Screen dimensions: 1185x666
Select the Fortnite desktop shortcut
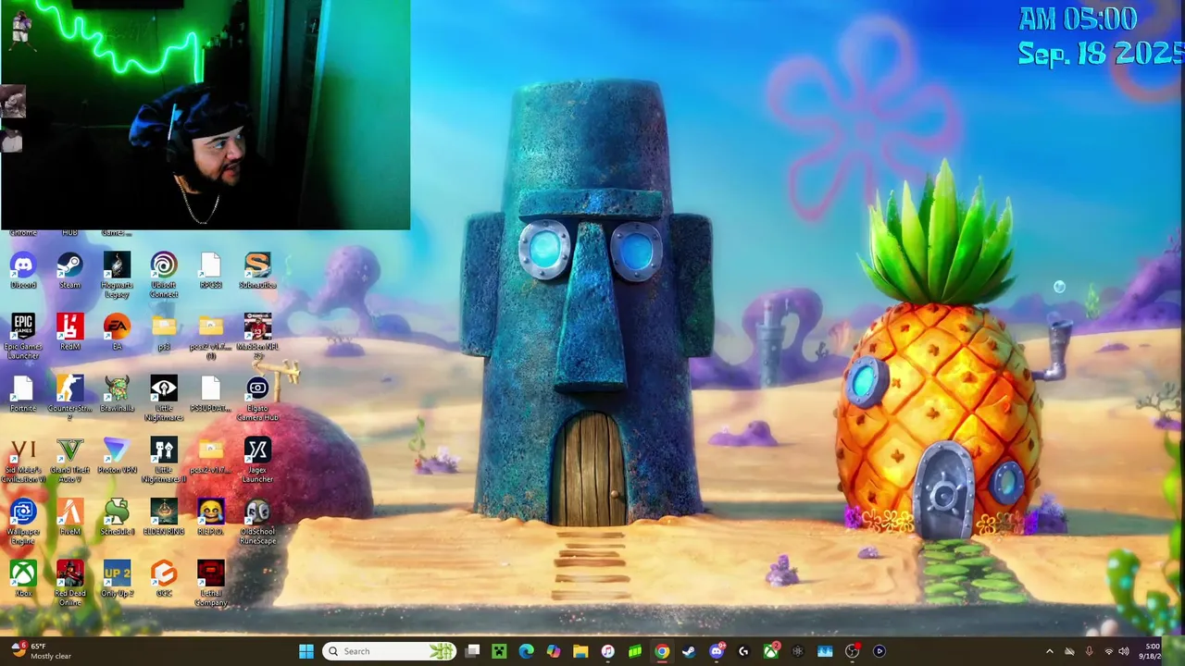click(23, 395)
